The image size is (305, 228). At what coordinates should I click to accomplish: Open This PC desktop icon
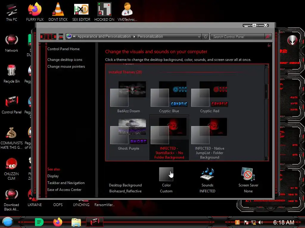point(12,12)
